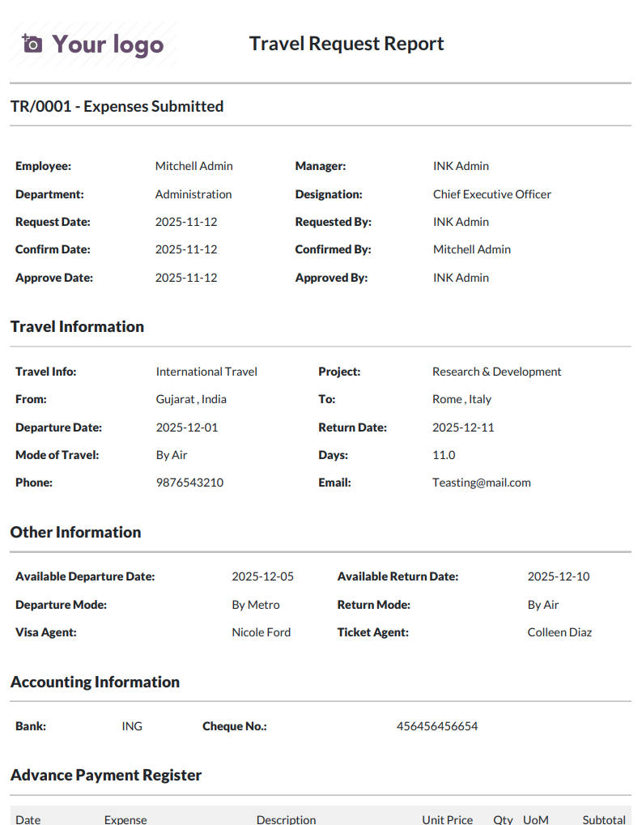Click the employee name Mitchell Admin

point(193,166)
